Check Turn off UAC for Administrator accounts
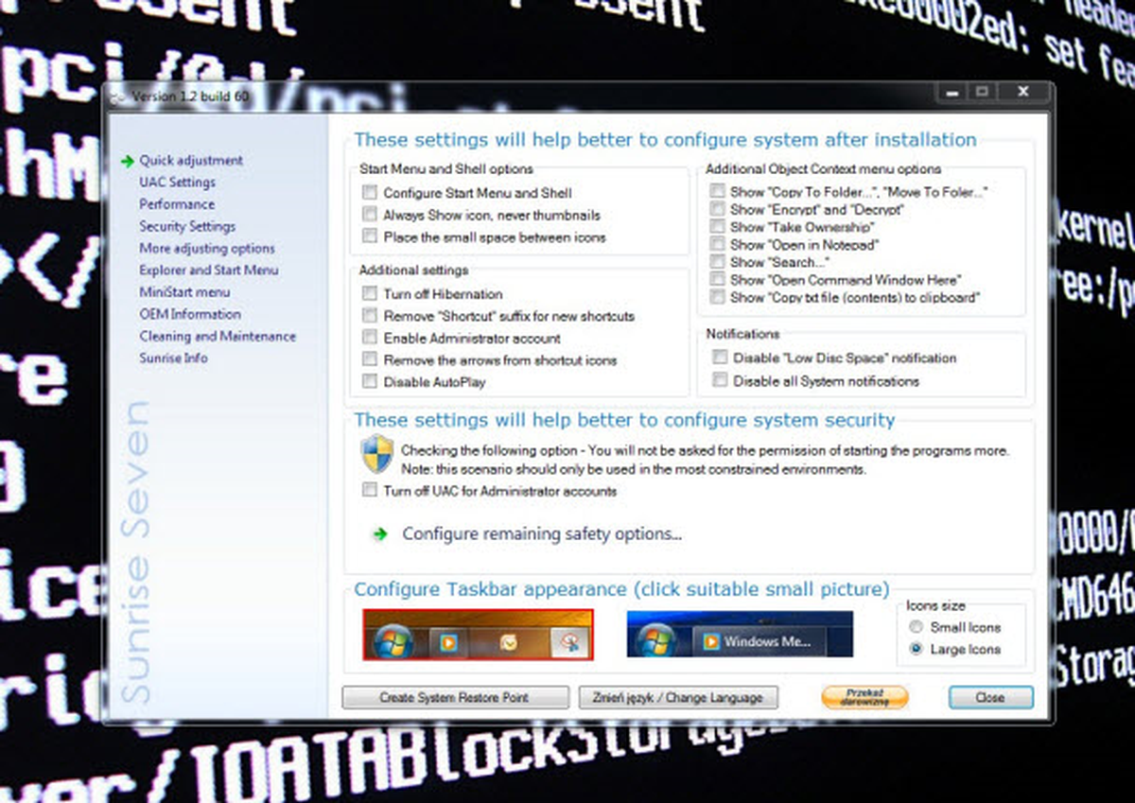Image resolution: width=1135 pixels, height=803 pixels. tap(369, 492)
